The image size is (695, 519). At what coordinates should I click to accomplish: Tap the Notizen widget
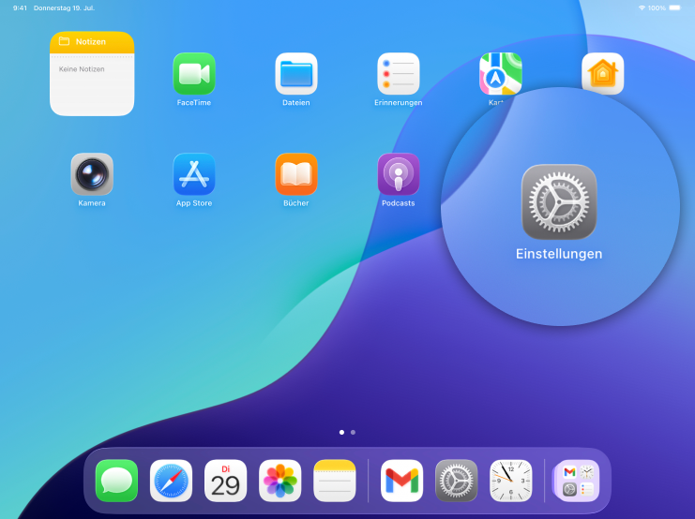92,74
